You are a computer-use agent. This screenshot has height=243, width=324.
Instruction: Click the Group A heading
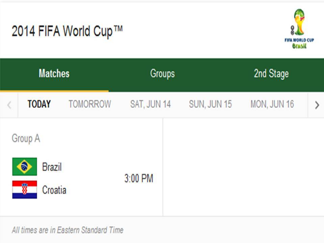click(26, 138)
